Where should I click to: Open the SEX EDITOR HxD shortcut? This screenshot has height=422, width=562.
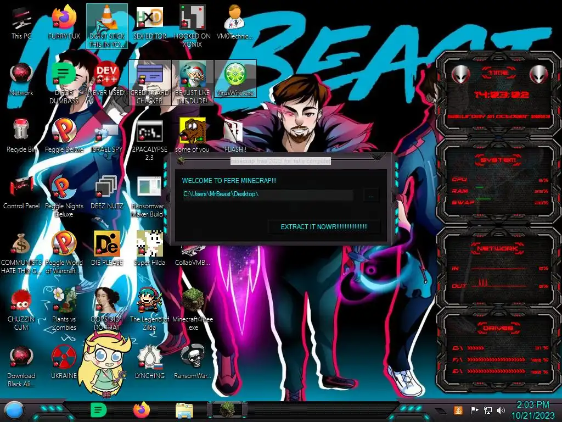[149, 23]
